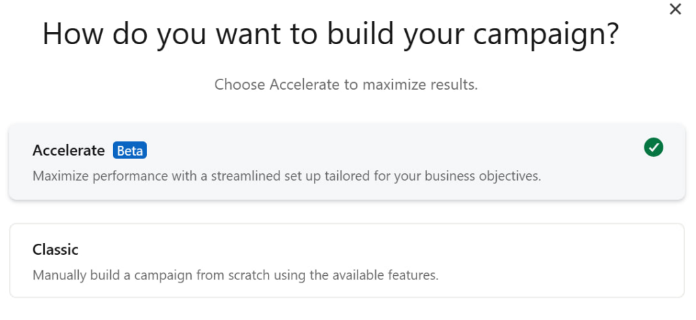Click the Accelerate title text
This screenshot has height=320, width=696.
click(x=69, y=150)
